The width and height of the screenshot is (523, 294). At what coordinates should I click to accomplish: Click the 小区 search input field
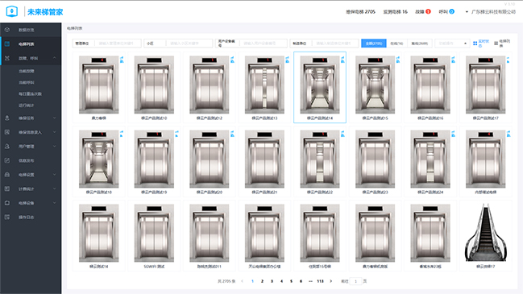(189, 43)
